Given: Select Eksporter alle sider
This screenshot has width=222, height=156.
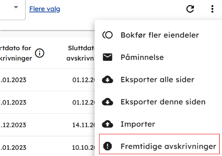Looking at the screenshot, I should pos(158,79).
